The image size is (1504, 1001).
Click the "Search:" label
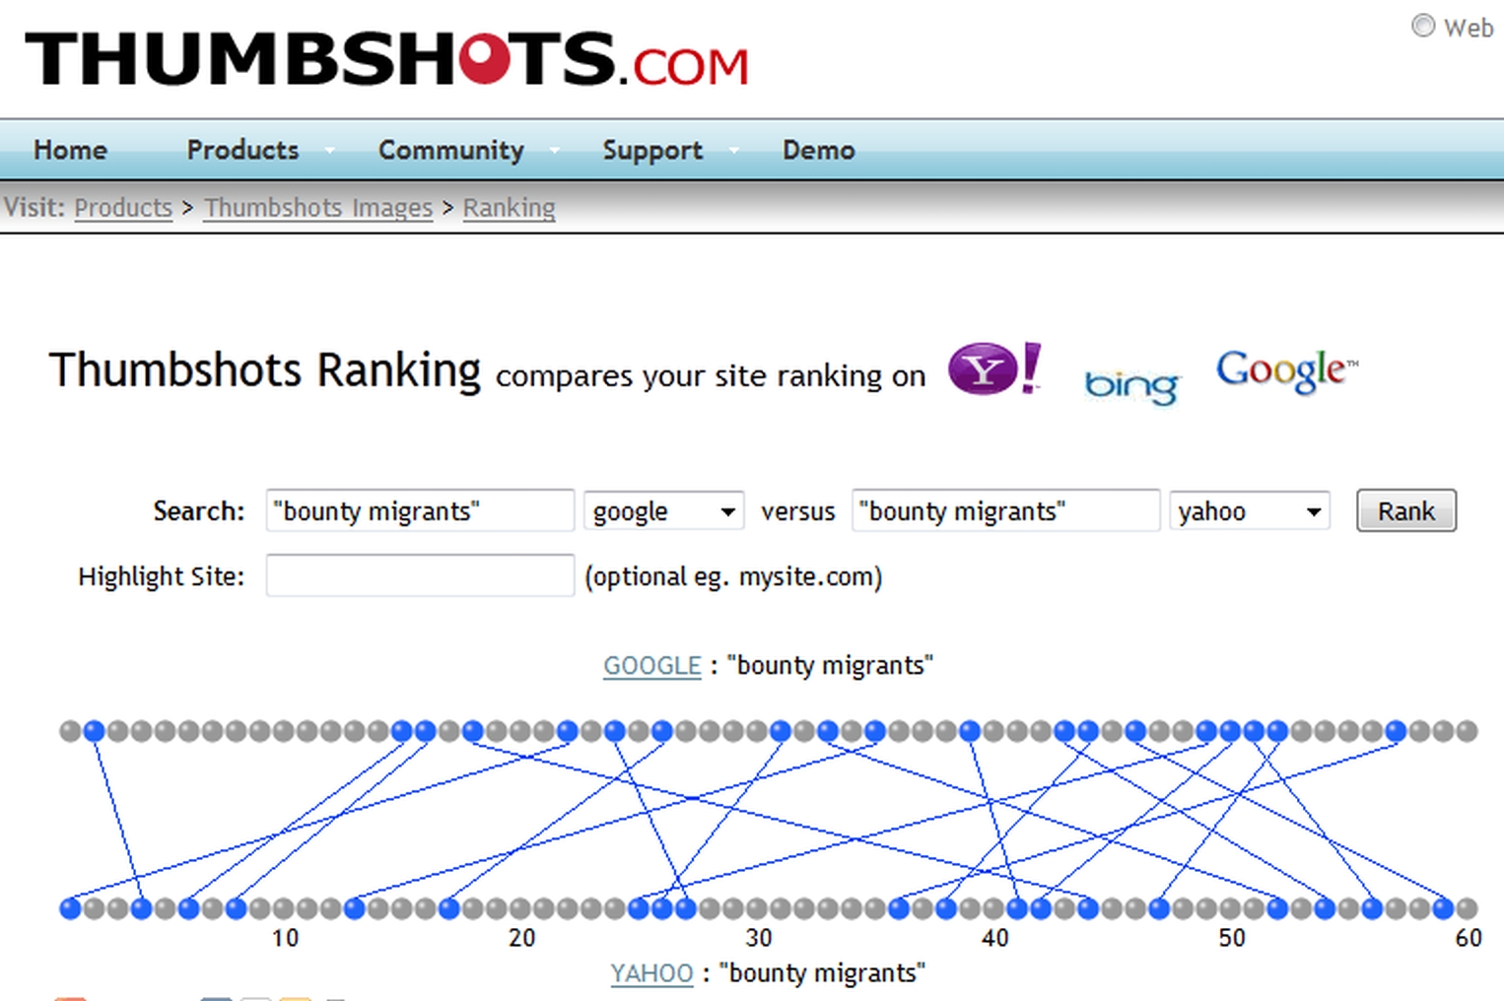[198, 511]
